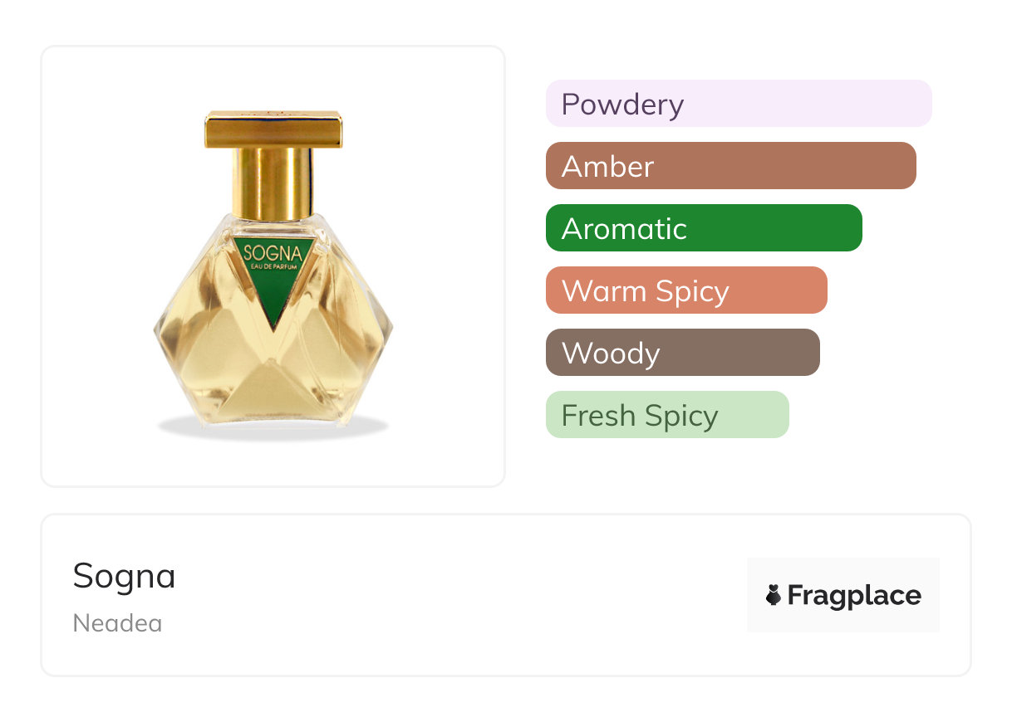Screen dimensions: 1012x717
Task: Select the Powdery accord bar
Action: [738, 104]
